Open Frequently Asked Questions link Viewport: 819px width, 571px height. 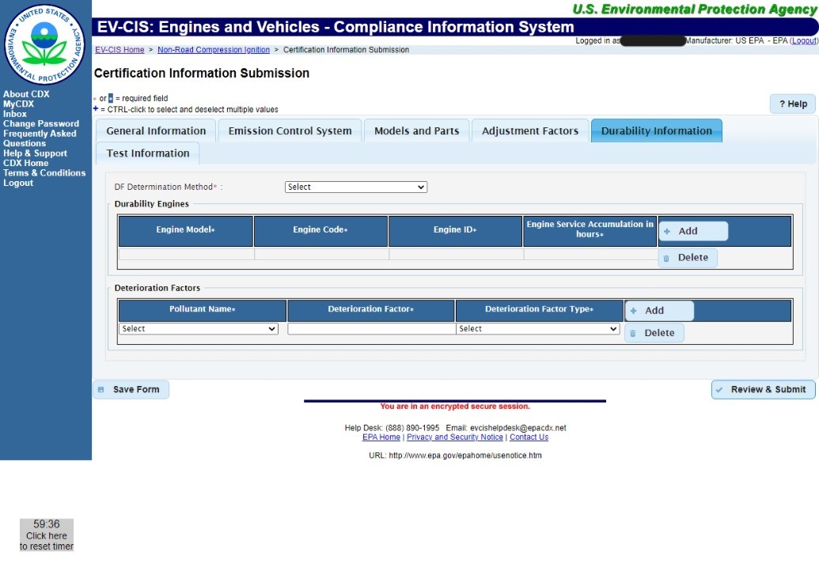pyautogui.click(x=40, y=138)
